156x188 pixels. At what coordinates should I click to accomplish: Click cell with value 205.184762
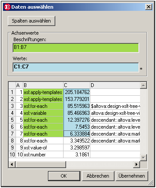pos(77,92)
